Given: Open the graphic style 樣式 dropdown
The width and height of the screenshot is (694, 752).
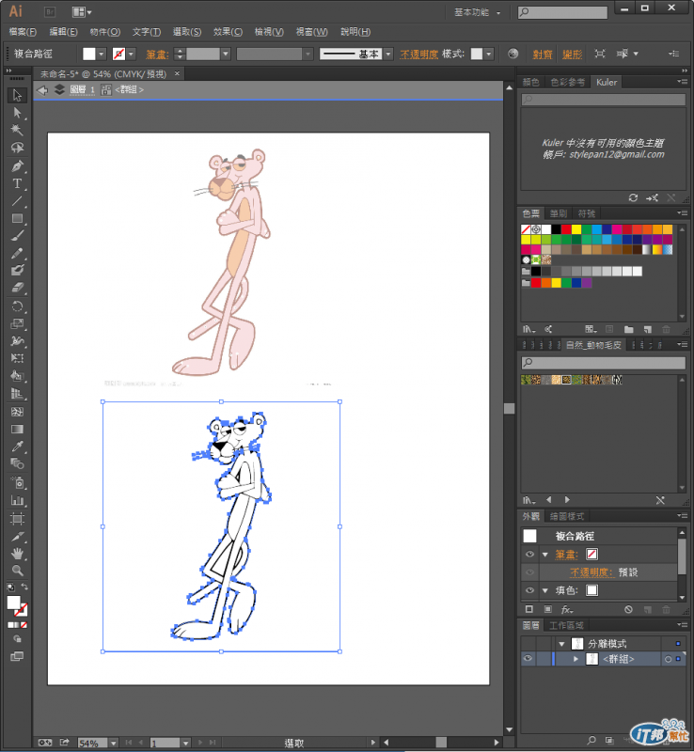Looking at the screenshot, I should tap(489, 54).
